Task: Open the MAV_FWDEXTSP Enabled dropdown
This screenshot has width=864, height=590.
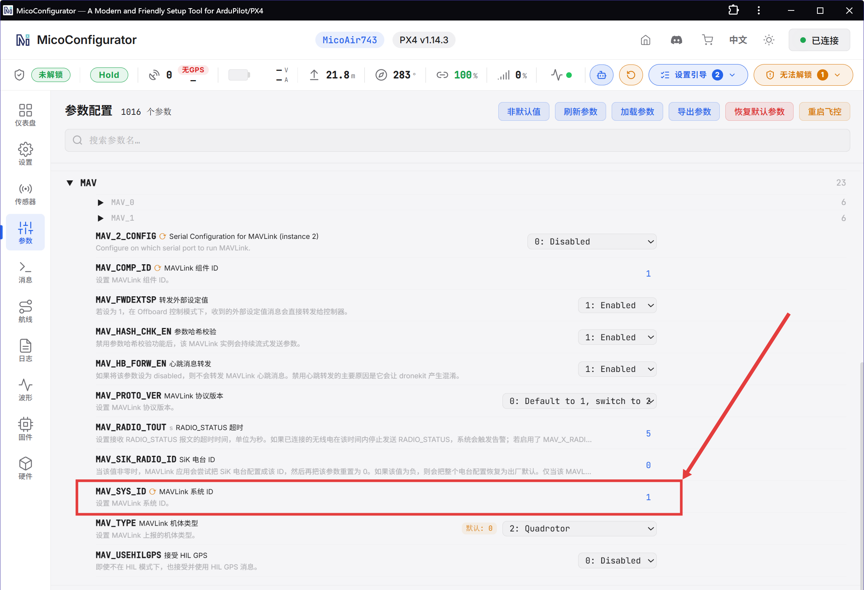Action: coord(617,305)
